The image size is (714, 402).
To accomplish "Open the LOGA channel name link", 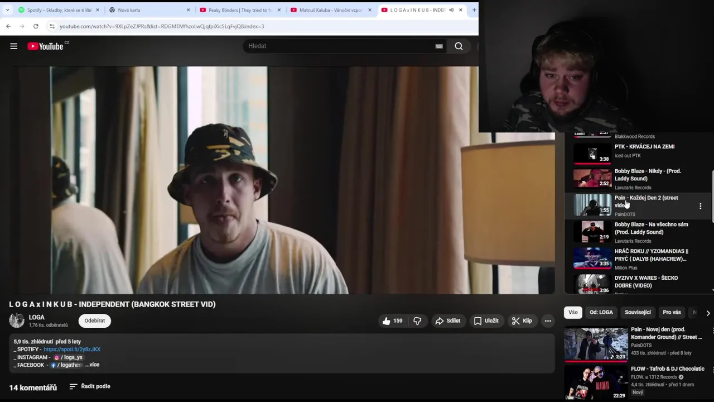I will click(36, 317).
